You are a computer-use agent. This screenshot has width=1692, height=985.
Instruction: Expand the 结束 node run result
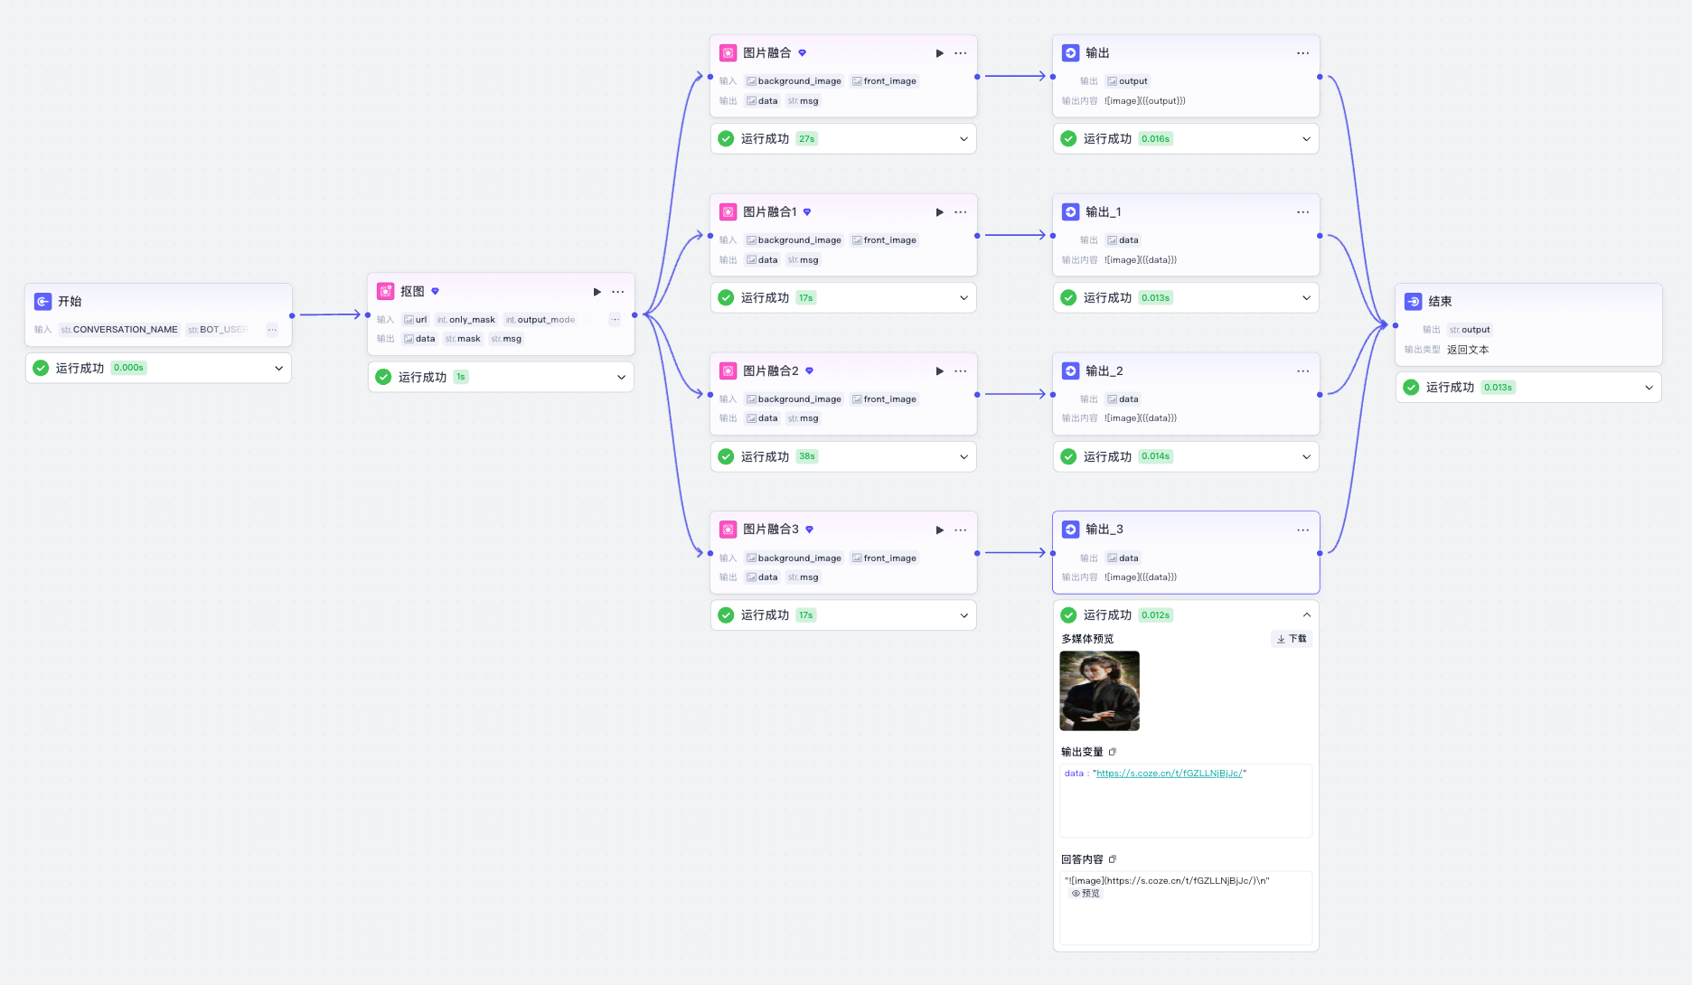pyautogui.click(x=1649, y=388)
